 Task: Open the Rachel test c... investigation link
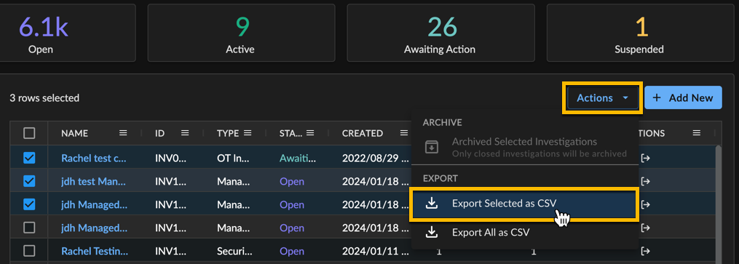click(x=93, y=158)
